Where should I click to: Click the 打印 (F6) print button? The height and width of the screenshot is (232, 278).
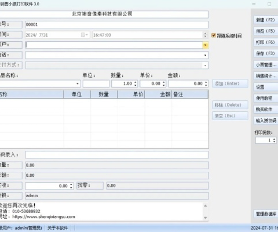click(266, 42)
